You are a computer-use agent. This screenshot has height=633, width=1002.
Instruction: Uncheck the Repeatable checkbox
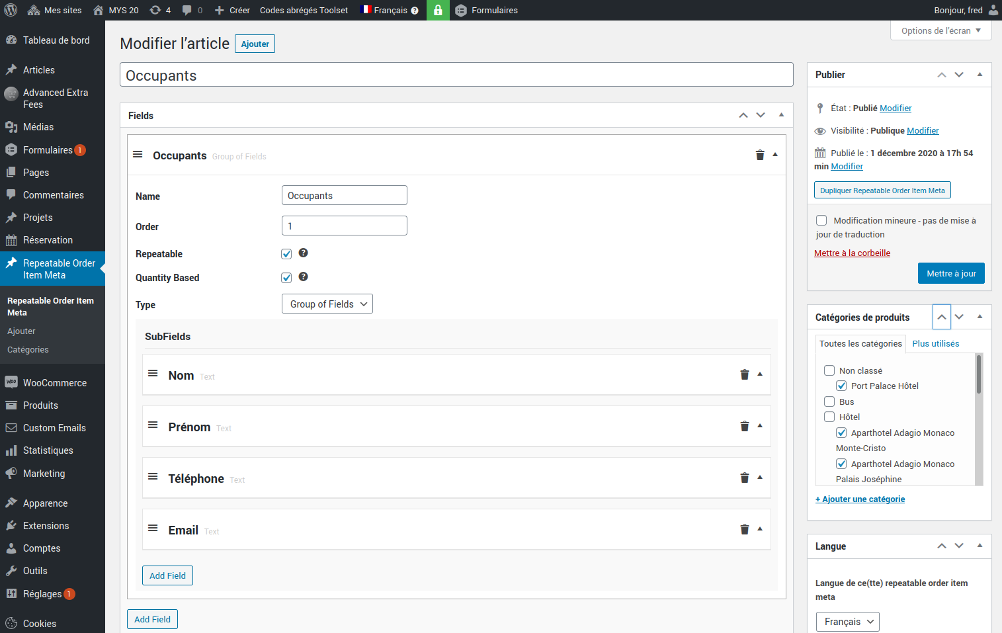pos(286,254)
